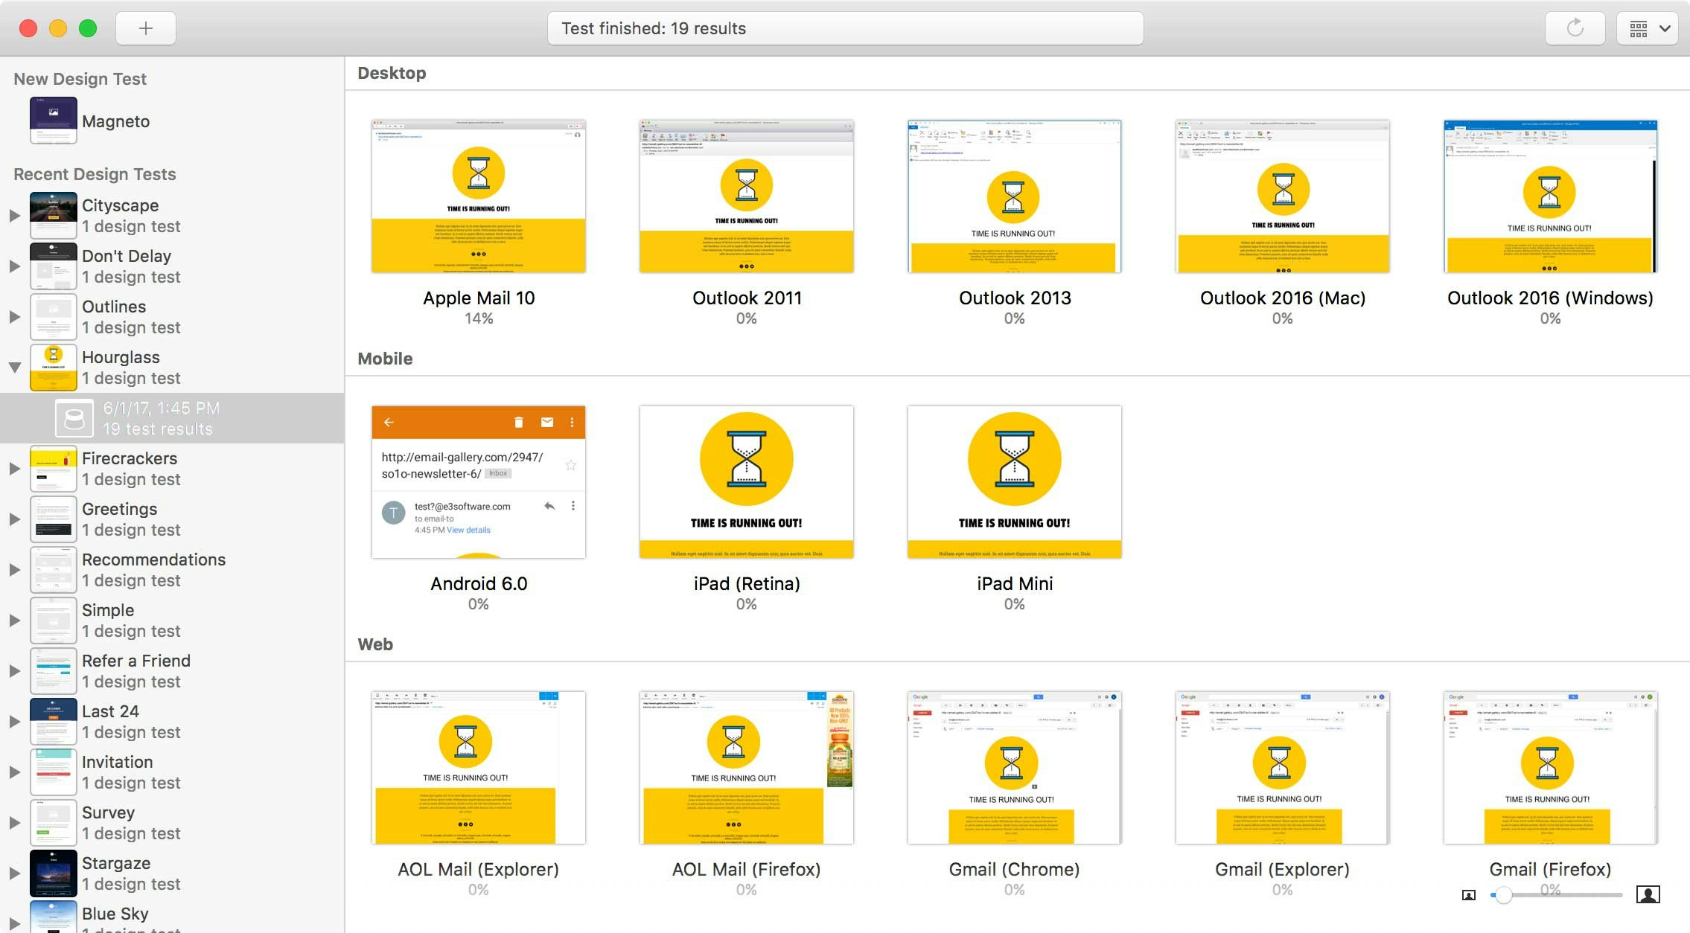Click the Test finished status field
Viewport: 1690px width, 933px height.
(x=845, y=28)
